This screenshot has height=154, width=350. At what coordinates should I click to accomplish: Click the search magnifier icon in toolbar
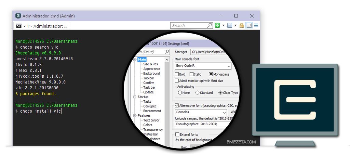coord(210,25)
